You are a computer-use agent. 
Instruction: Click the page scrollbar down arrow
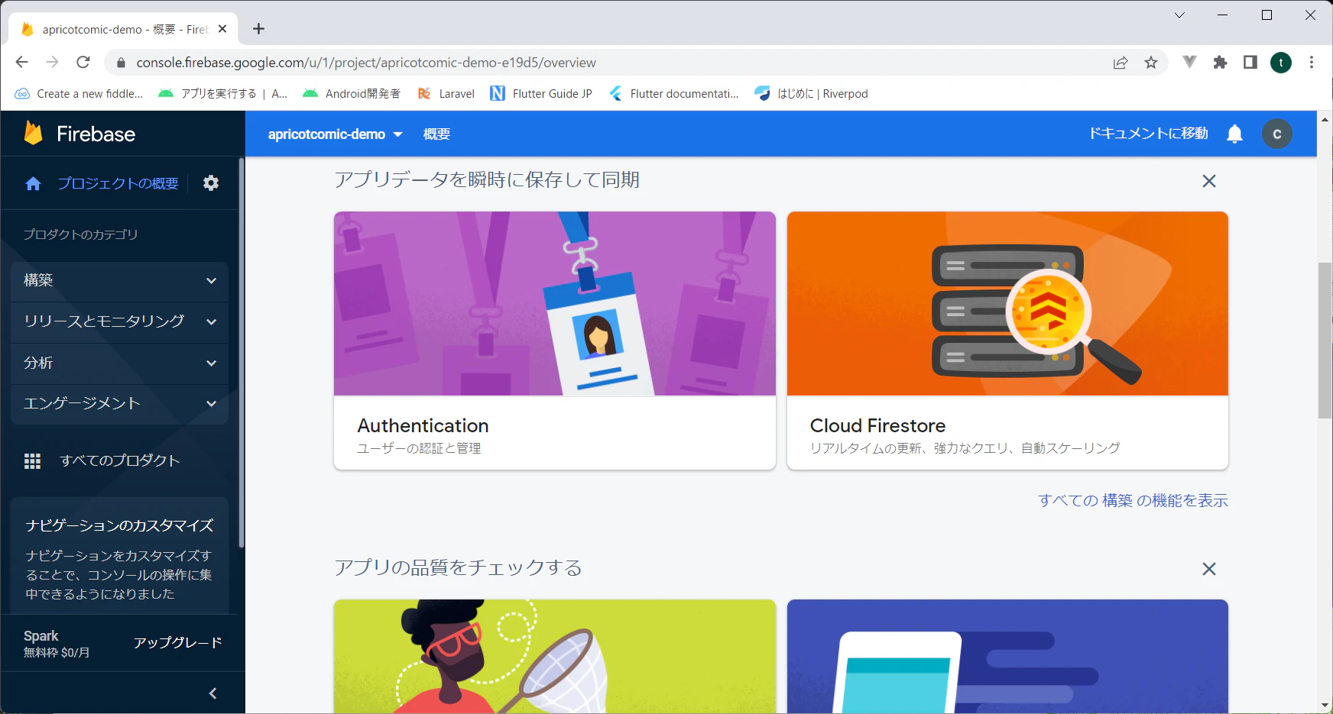1325,706
